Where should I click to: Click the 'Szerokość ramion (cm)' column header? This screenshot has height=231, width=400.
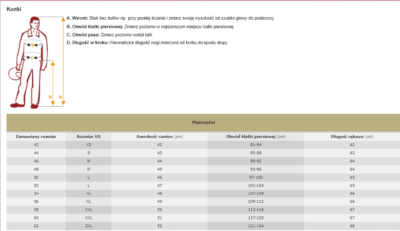click(159, 137)
